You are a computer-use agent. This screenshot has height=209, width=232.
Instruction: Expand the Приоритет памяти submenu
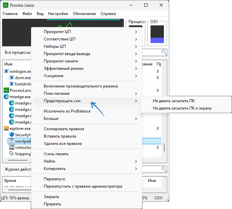pyautogui.click(x=86, y=61)
